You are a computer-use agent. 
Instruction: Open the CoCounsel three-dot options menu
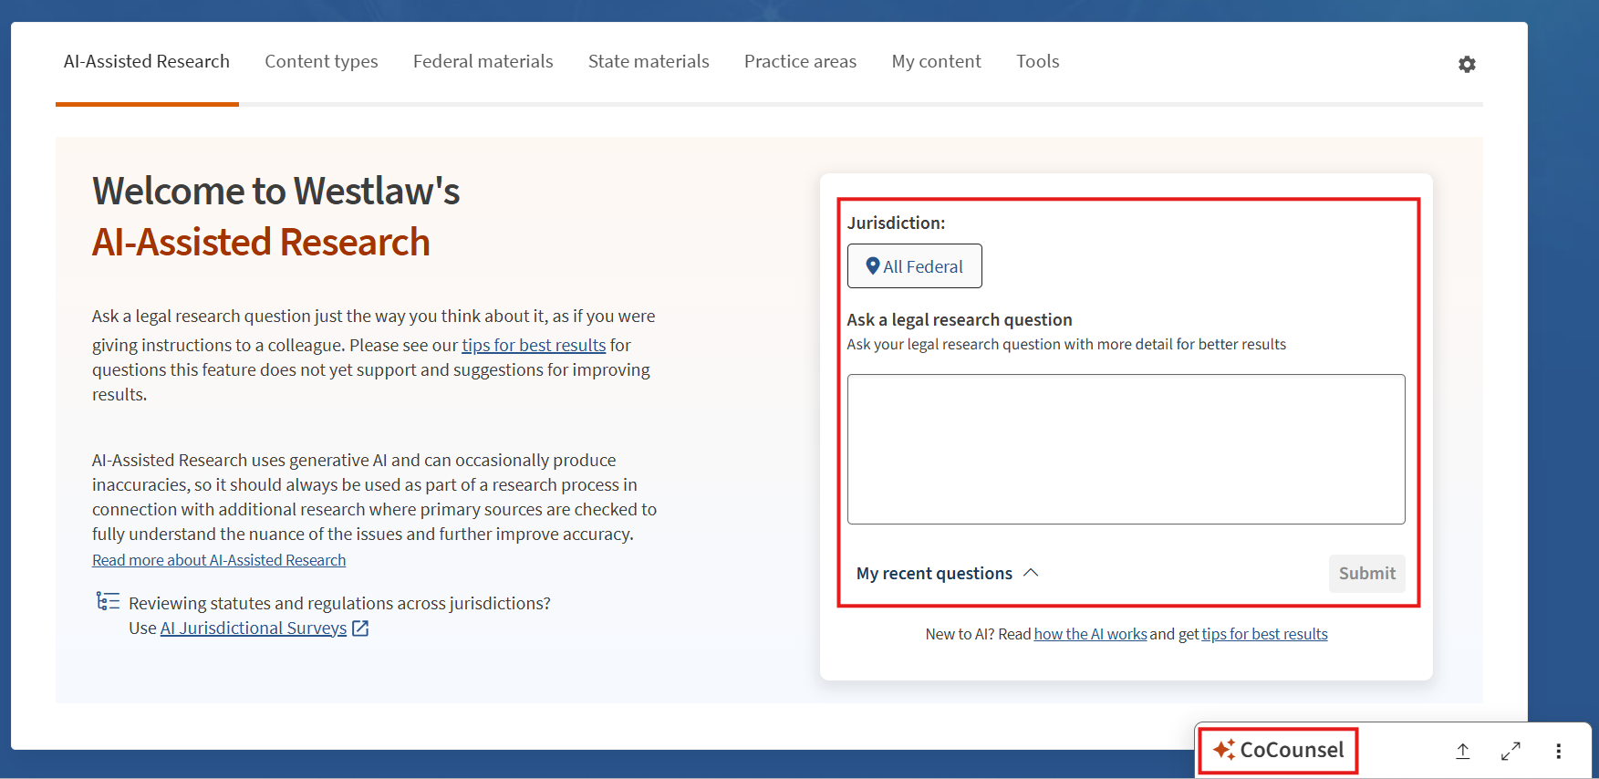click(1558, 751)
